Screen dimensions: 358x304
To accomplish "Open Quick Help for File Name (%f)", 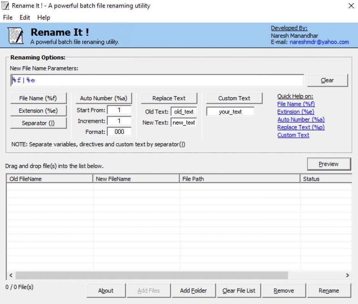I will [x=296, y=104].
